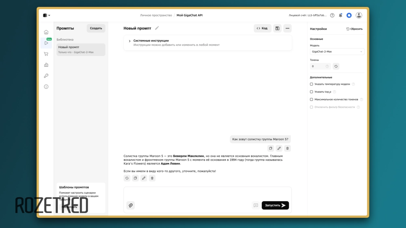The height and width of the screenshot is (228, 406).
Task: Open the Home icon in left sidebar
Action: coord(46,32)
